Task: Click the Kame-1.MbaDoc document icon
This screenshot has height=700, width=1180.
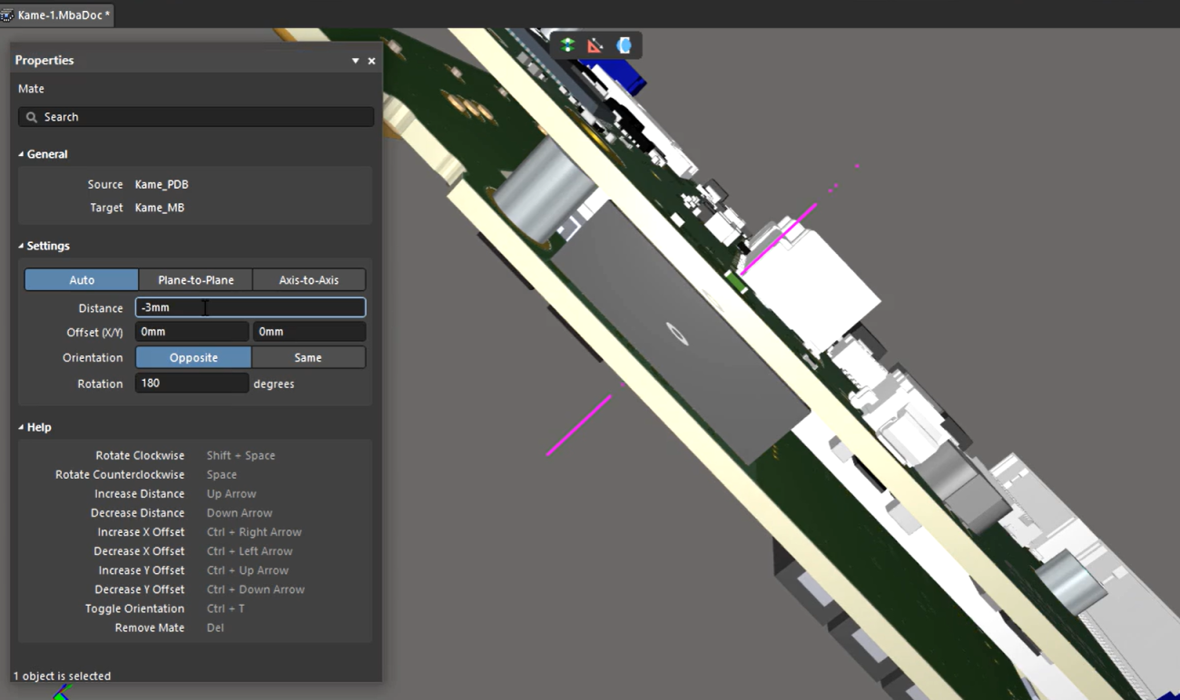Action: tap(7, 15)
